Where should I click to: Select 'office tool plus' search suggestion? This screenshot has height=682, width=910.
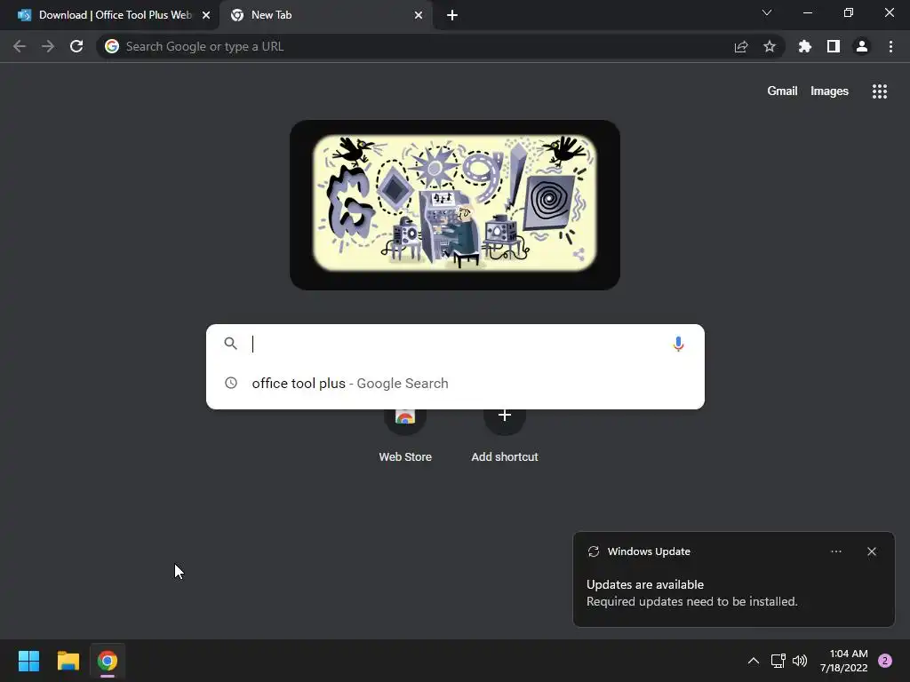[x=455, y=384]
